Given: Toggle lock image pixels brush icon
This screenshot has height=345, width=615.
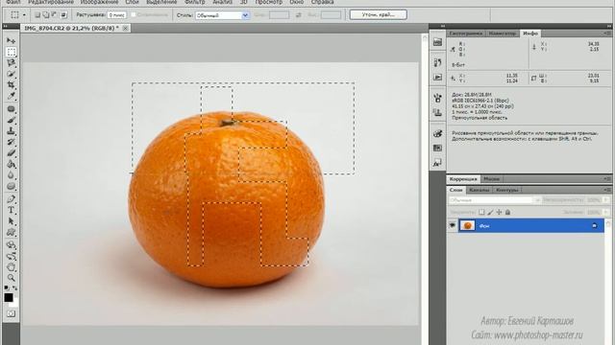Looking at the screenshot, I should coord(490,212).
